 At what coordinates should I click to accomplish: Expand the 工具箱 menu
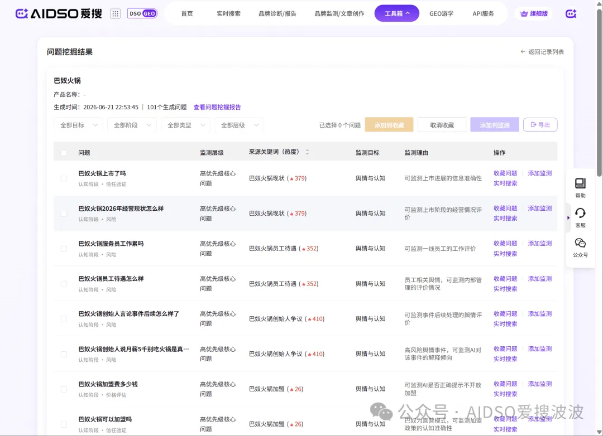click(397, 13)
